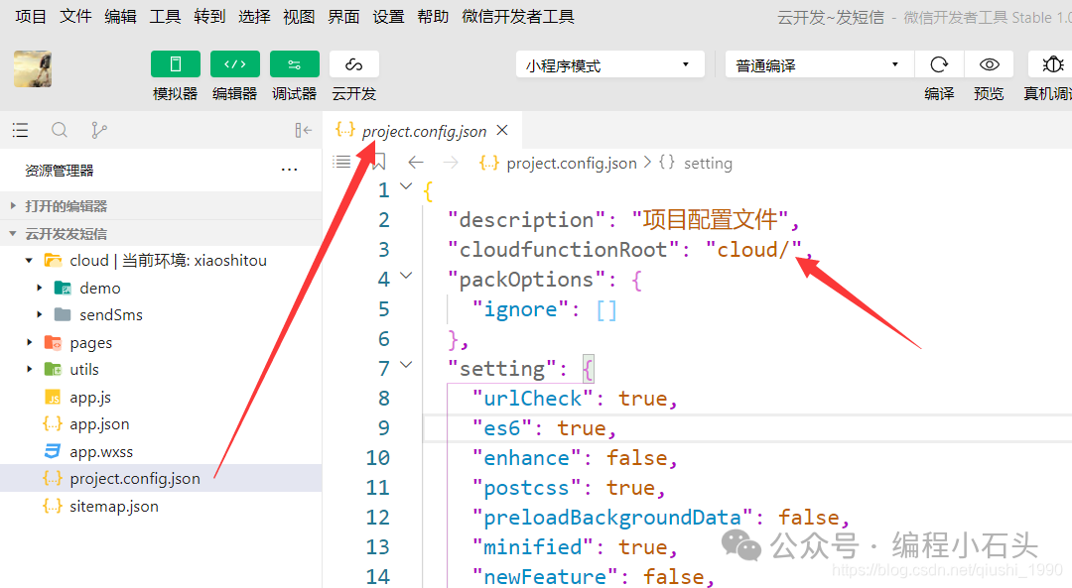Screen dimensions: 1072x588
Task: Click the "urlCheck" key text
Action: 533,399
